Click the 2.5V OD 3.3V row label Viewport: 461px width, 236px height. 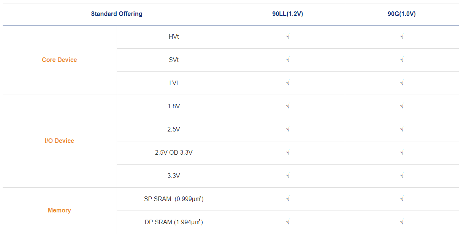174,153
